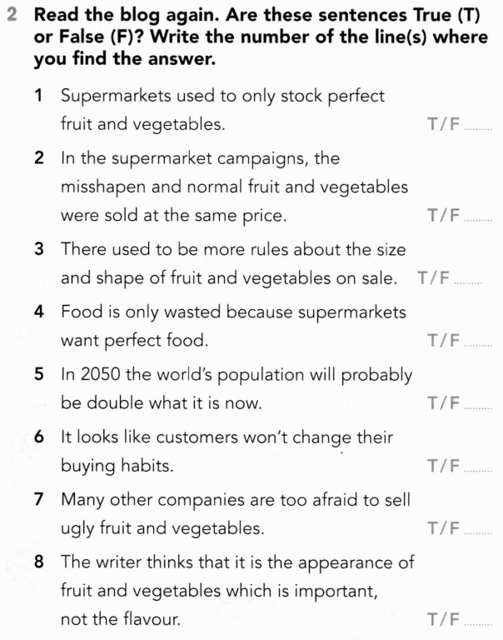Click the dotted answer blank for sentence 2

(478, 220)
